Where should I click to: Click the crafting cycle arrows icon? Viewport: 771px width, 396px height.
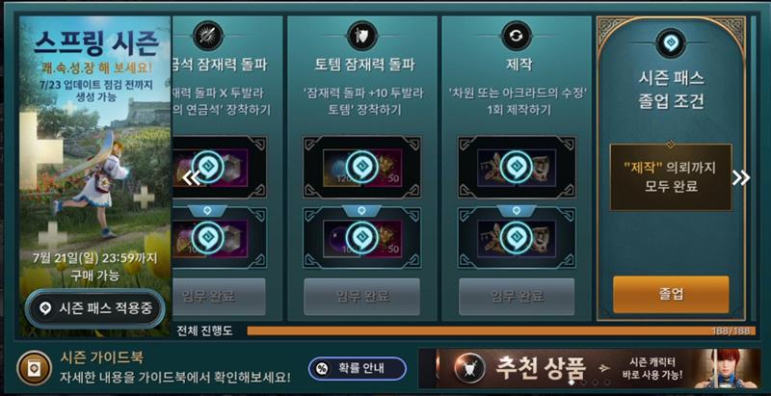coord(517,36)
